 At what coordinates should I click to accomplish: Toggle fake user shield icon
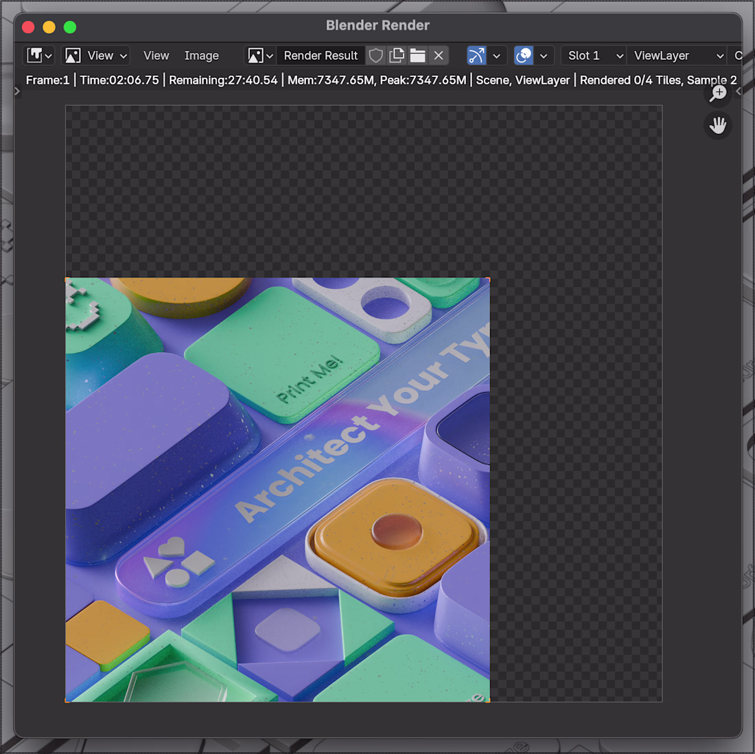[x=376, y=56]
